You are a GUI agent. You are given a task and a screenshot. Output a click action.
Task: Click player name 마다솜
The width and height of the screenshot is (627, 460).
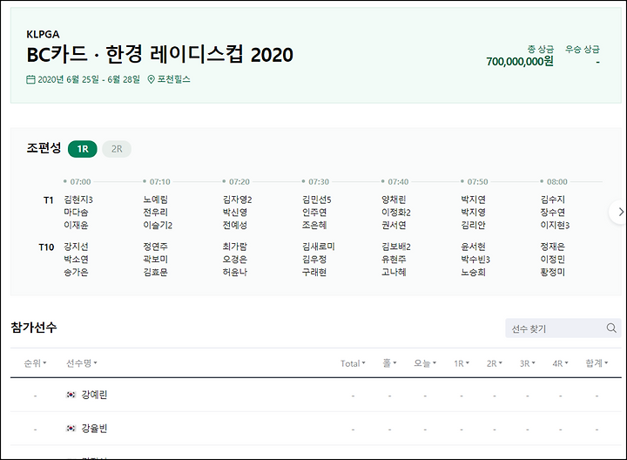(76, 212)
